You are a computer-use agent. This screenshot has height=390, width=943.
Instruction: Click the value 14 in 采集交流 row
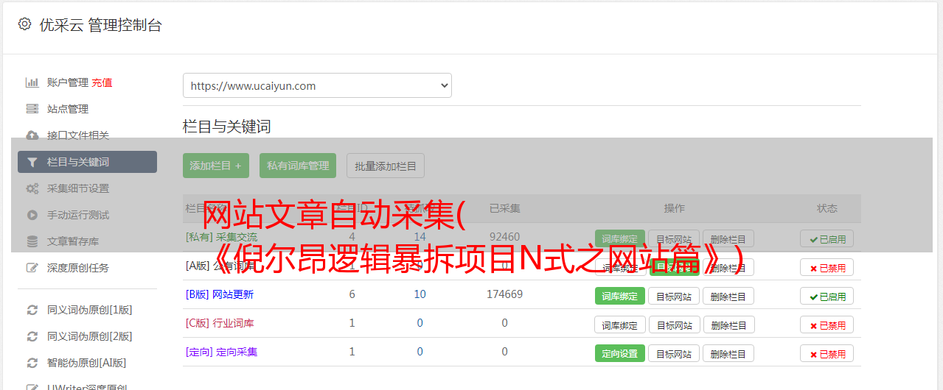click(x=420, y=237)
